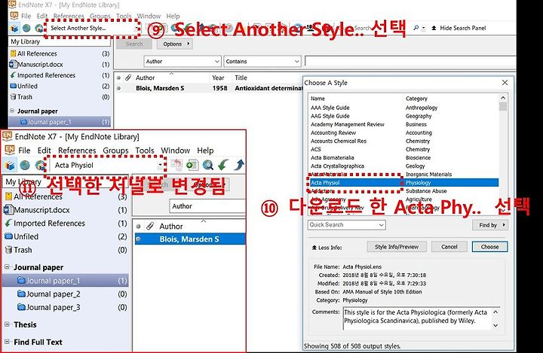Click search term input field in upper window

point(410,61)
